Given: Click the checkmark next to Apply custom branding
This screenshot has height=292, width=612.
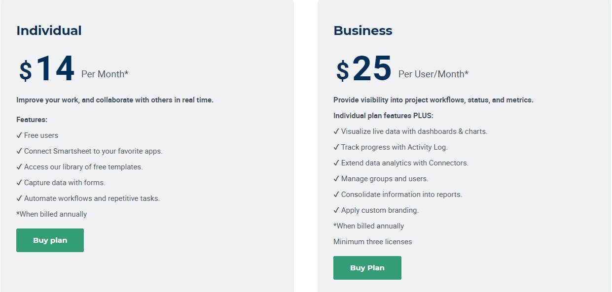Looking at the screenshot, I should point(337,210).
